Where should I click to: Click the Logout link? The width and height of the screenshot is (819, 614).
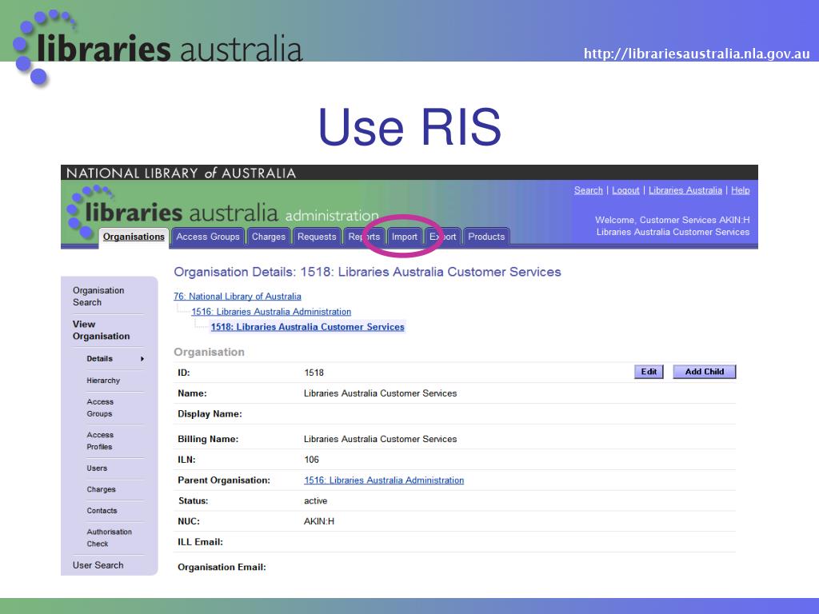tap(625, 190)
